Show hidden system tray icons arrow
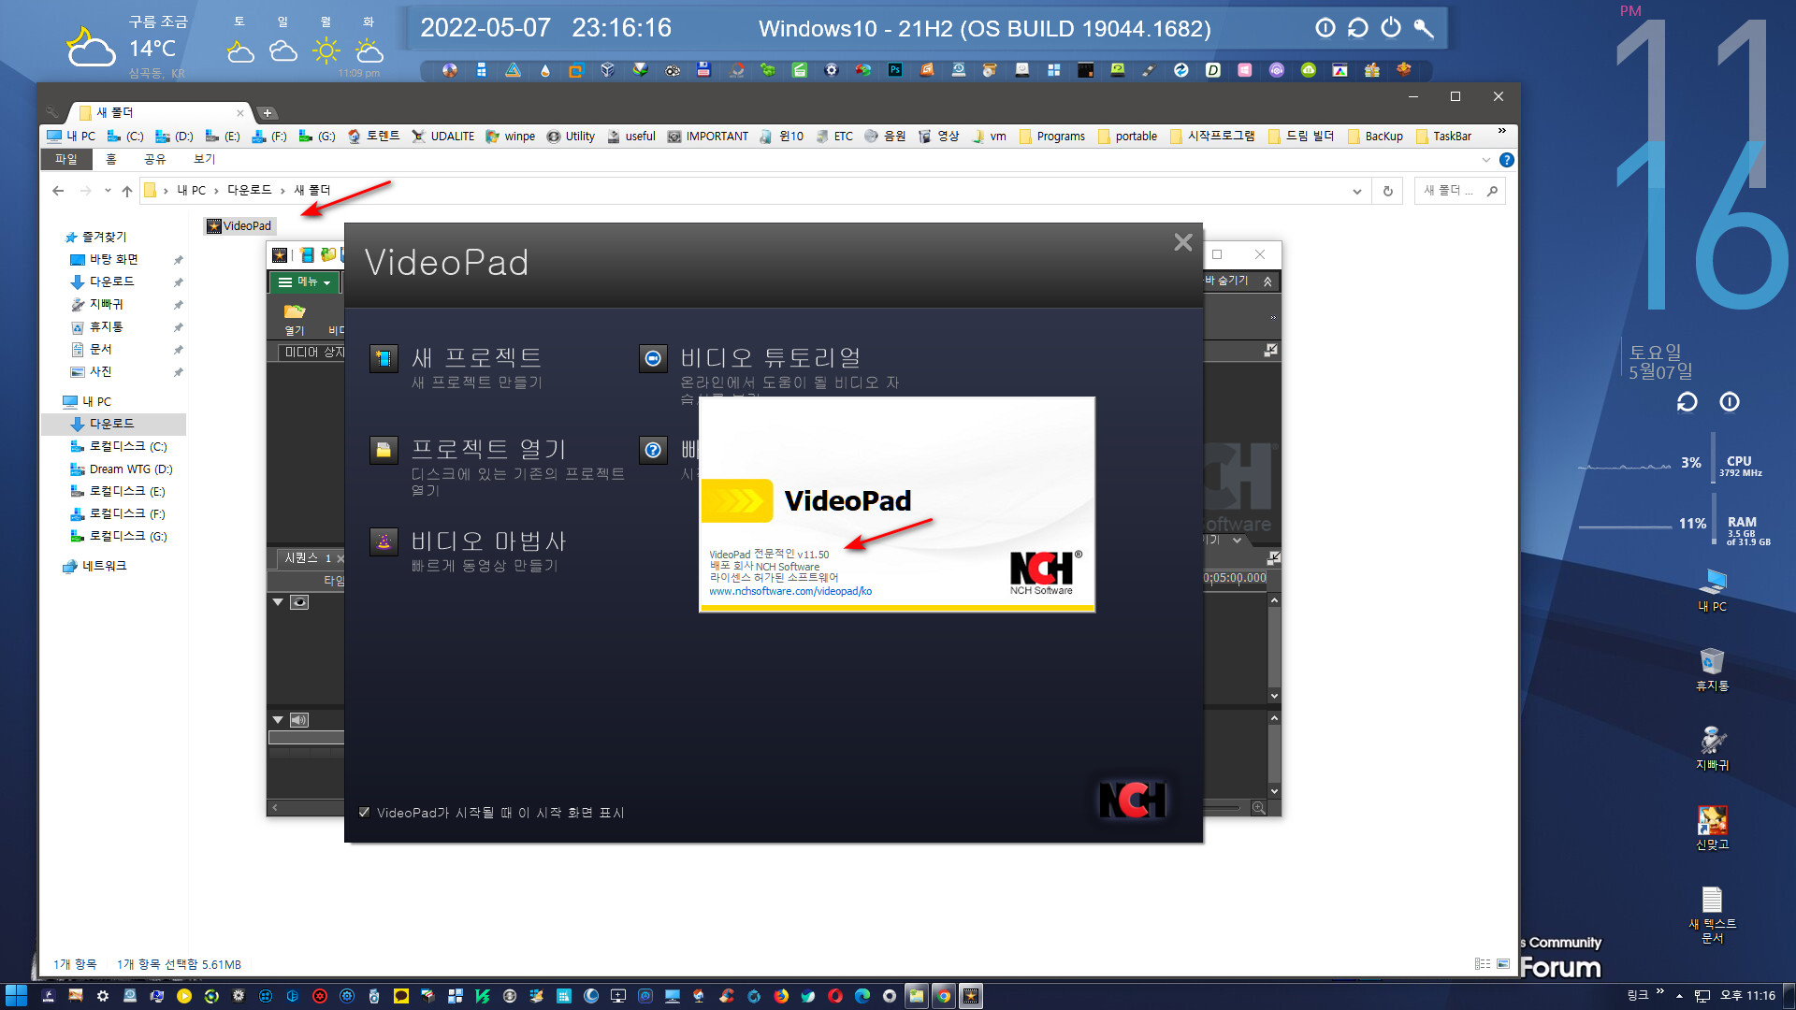 coord(1680,996)
